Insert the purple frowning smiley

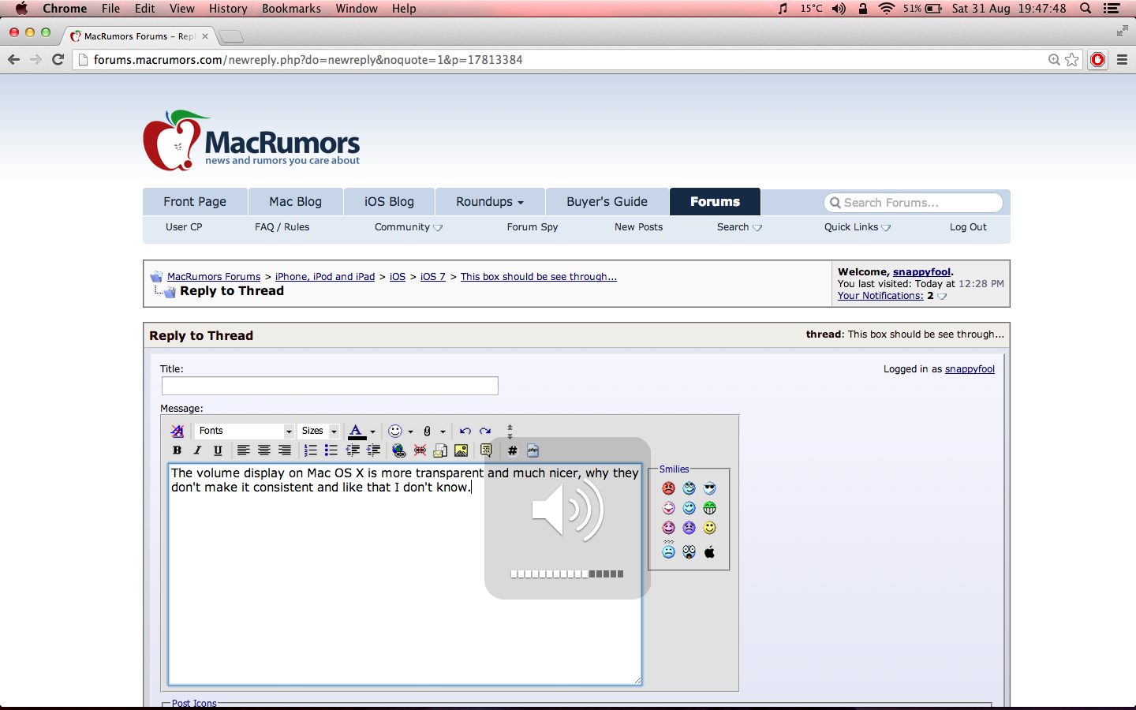689,528
